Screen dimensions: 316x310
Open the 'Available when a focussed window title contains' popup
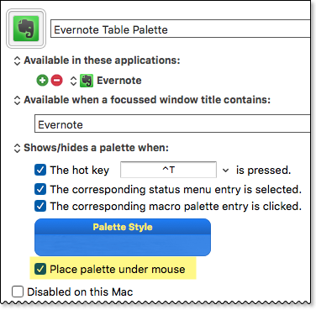coord(17,100)
